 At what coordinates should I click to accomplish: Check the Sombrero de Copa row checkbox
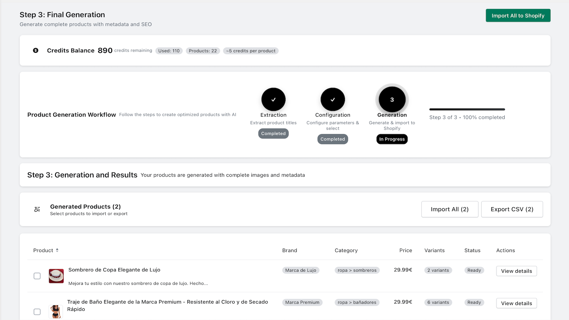(37, 276)
